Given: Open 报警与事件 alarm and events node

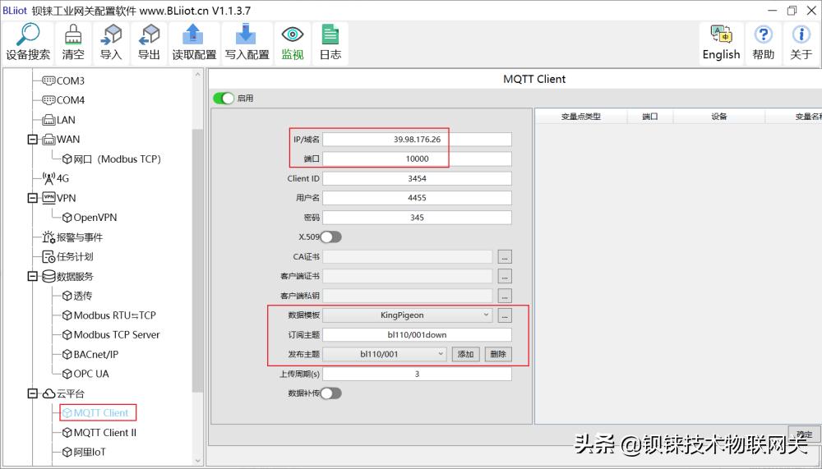Looking at the screenshot, I should point(73,237).
